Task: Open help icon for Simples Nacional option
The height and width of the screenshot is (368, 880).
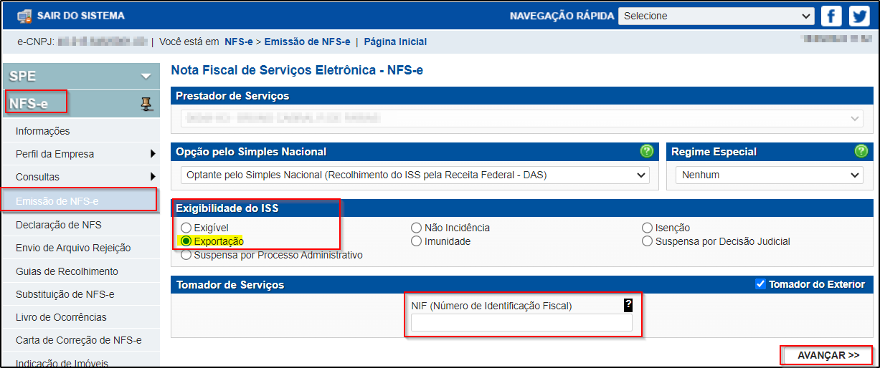Action: pyautogui.click(x=646, y=151)
